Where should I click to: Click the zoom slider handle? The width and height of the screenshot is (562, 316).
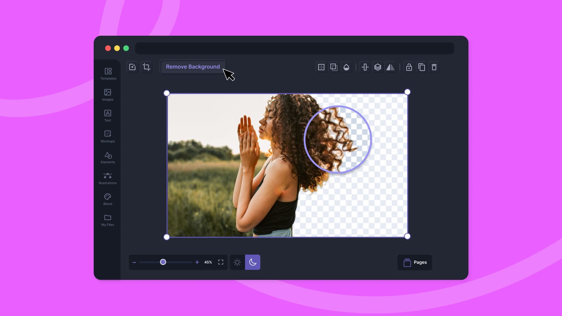coord(163,262)
